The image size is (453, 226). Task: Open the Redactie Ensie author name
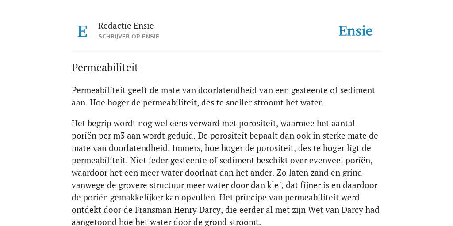(126, 26)
